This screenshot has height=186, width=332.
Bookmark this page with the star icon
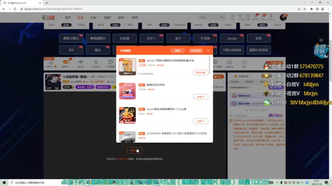pos(305,9)
